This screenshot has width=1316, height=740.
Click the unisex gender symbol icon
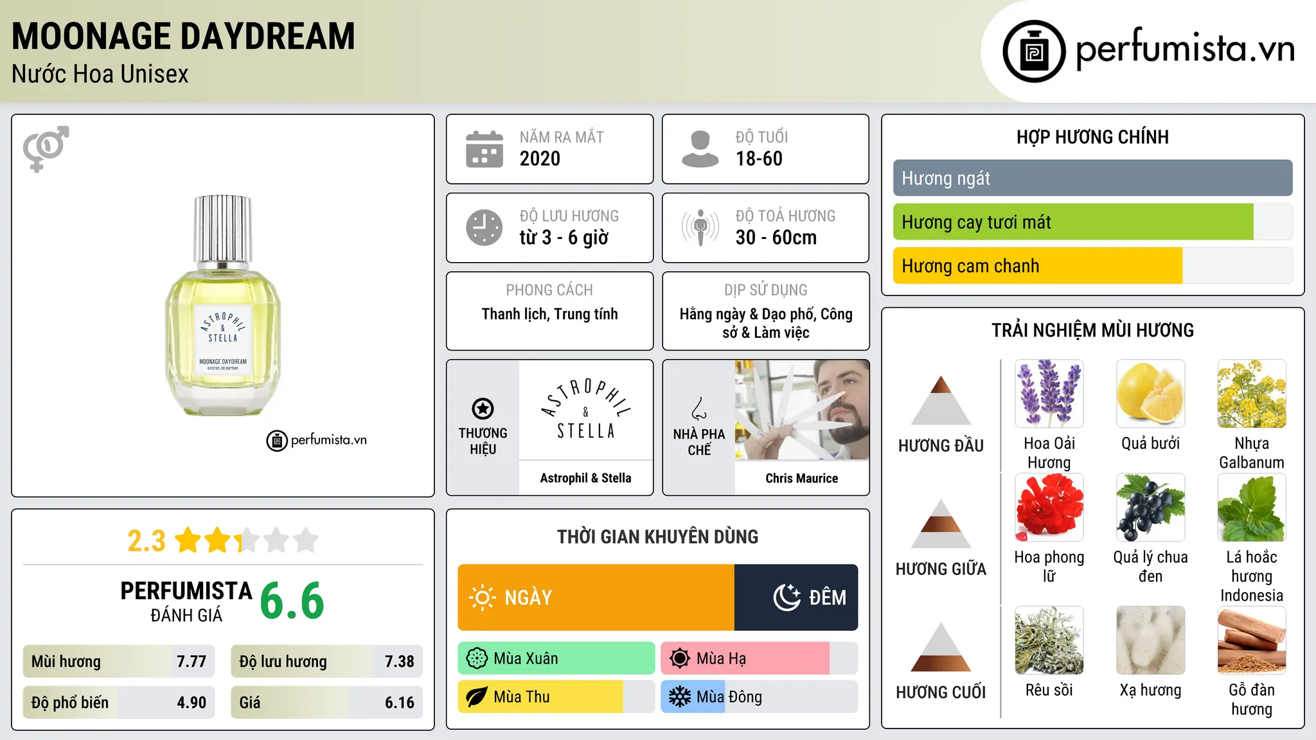46,148
